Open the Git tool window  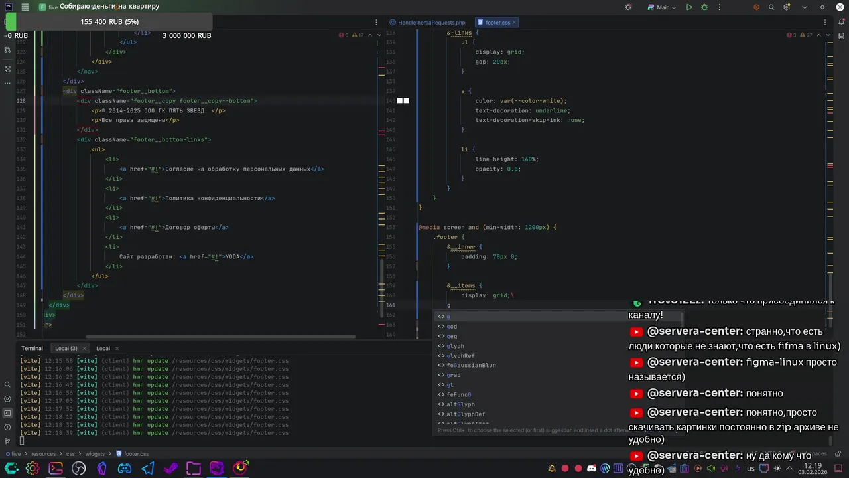[x=8, y=441]
